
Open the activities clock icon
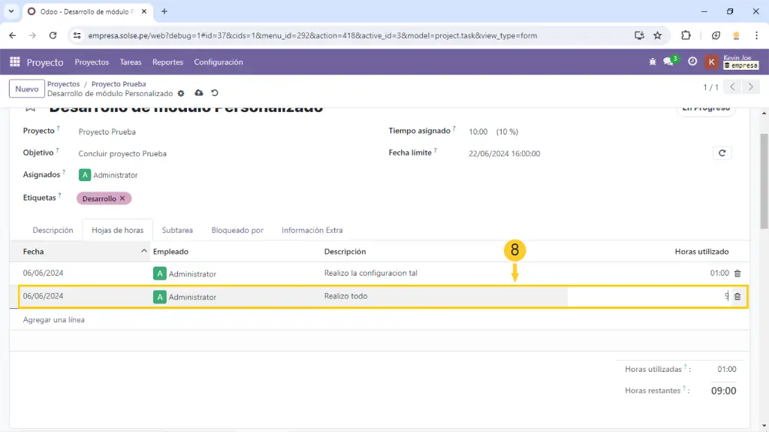692,62
